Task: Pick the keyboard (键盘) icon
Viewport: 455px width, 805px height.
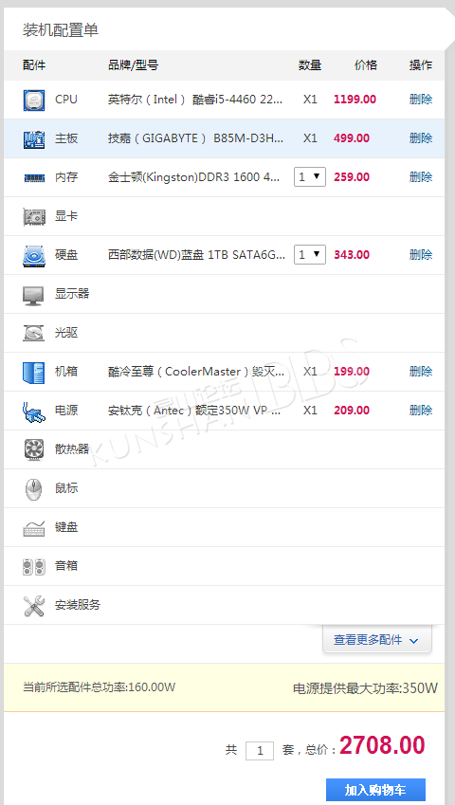Action: coord(34,528)
